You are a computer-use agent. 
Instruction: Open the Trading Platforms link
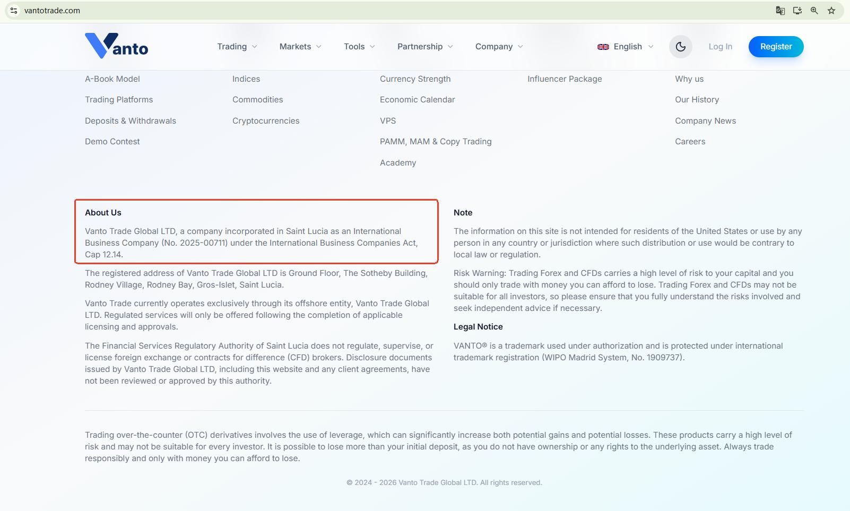point(119,99)
